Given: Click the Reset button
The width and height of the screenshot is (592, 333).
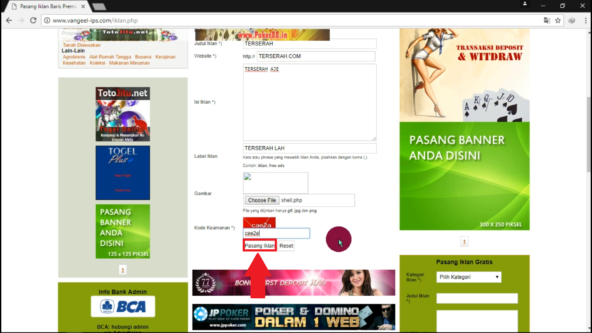Looking at the screenshot, I should point(286,245).
